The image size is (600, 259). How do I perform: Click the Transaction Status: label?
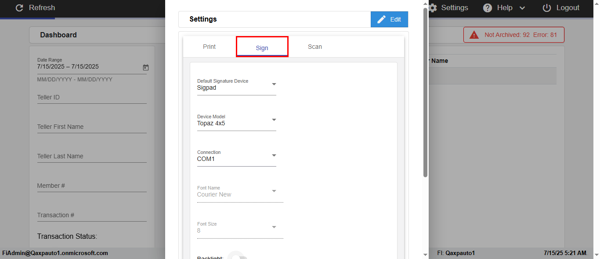click(x=67, y=237)
